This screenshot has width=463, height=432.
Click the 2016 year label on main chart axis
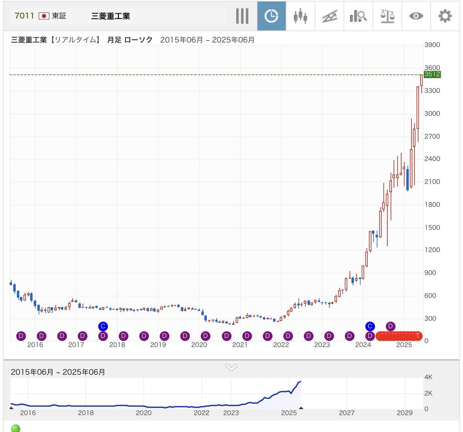[35, 345]
